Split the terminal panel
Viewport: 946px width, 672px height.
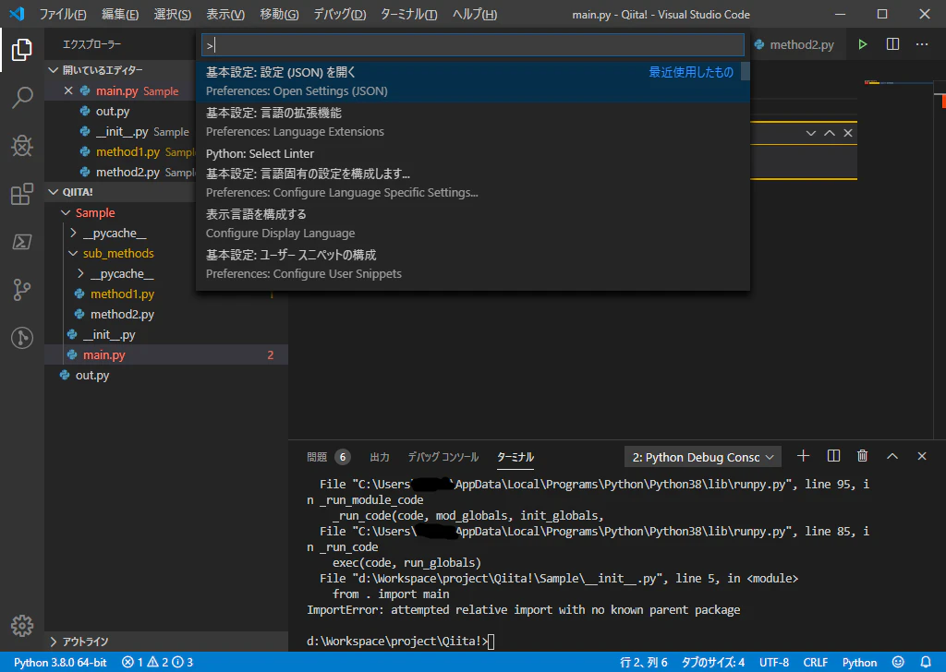point(833,456)
